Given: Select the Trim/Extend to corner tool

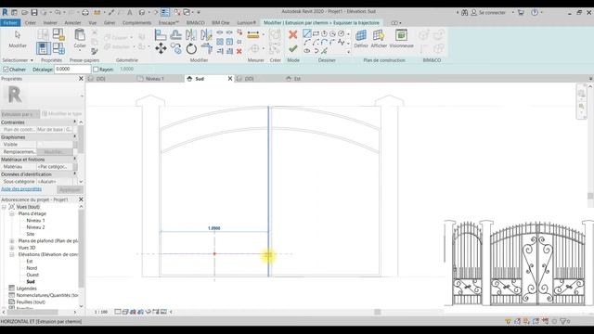Looking at the screenshot, I should 206,48.
